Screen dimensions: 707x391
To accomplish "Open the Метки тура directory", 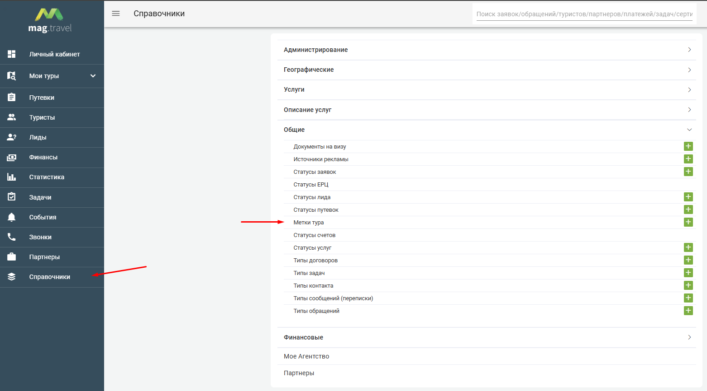I will click(309, 223).
